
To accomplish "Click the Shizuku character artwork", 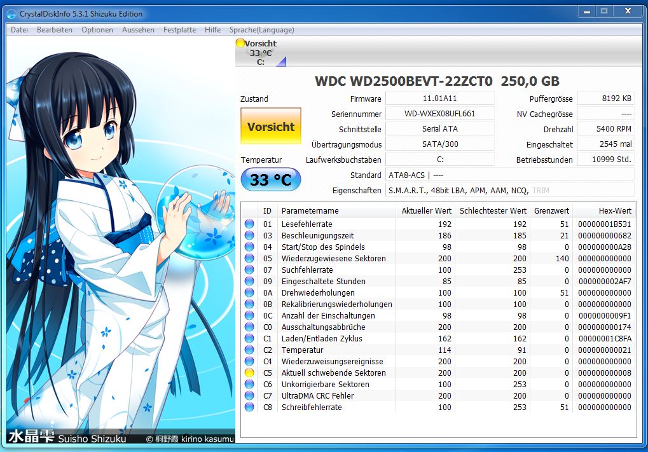I will coord(121,240).
